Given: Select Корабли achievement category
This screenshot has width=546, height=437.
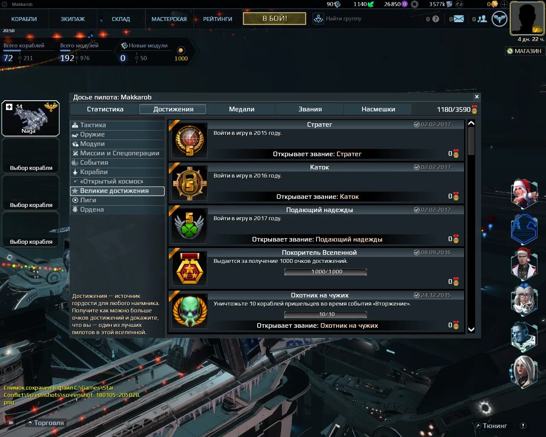Looking at the screenshot, I should (117, 172).
